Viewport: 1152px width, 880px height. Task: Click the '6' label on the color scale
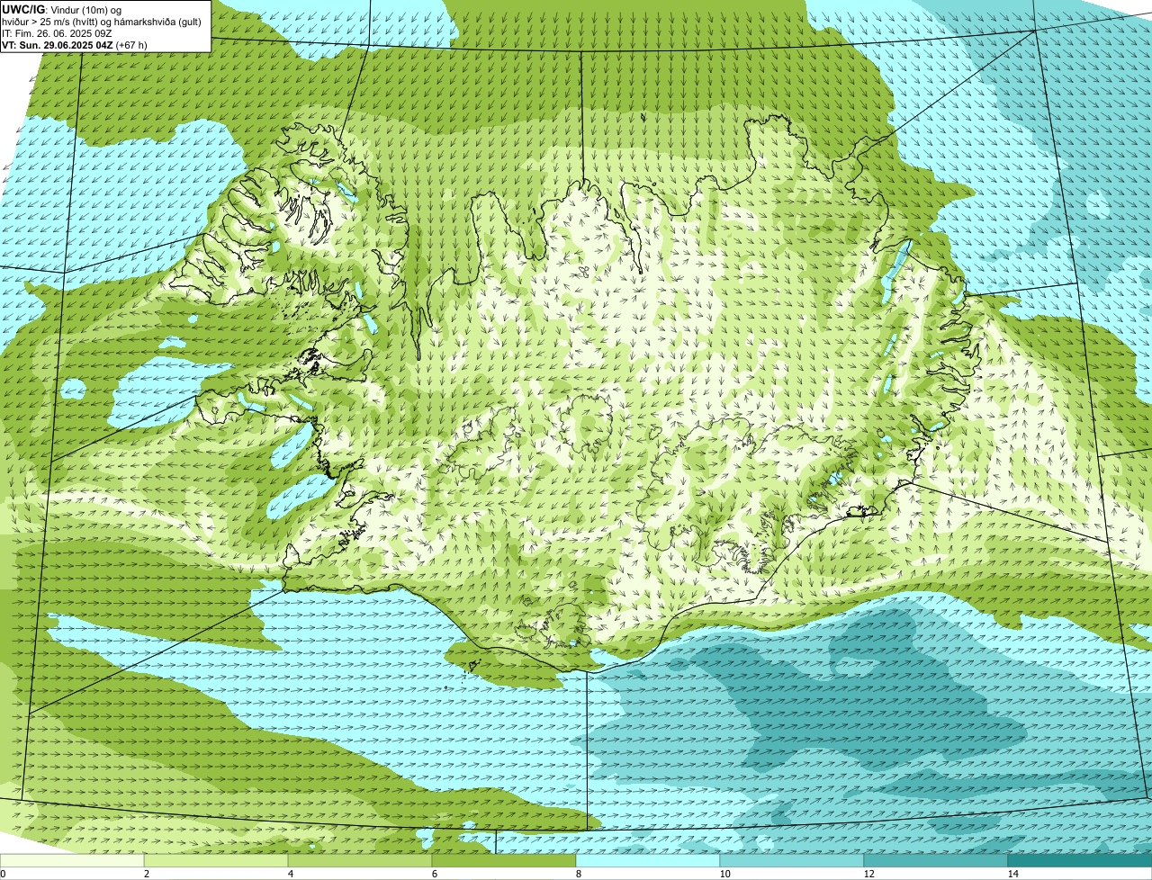click(434, 874)
